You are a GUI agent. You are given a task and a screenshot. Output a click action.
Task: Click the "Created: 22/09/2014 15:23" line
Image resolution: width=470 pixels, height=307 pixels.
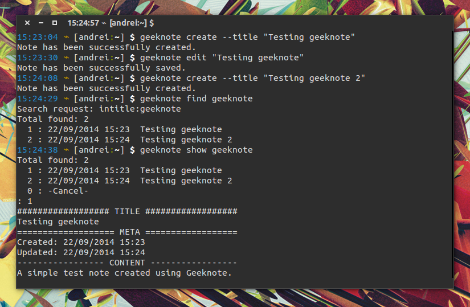click(81, 242)
